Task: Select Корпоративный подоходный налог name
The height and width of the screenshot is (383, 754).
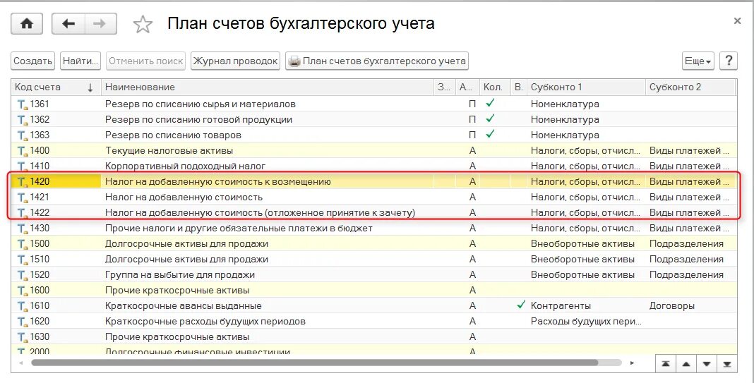Action: point(185,166)
